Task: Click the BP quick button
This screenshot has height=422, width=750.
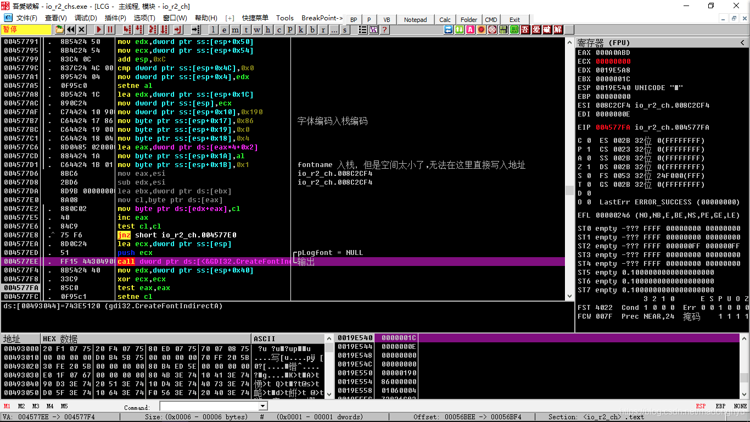Action: click(354, 20)
